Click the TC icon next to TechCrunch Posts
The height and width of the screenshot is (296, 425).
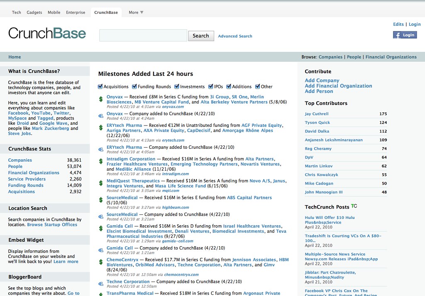tap(354, 206)
